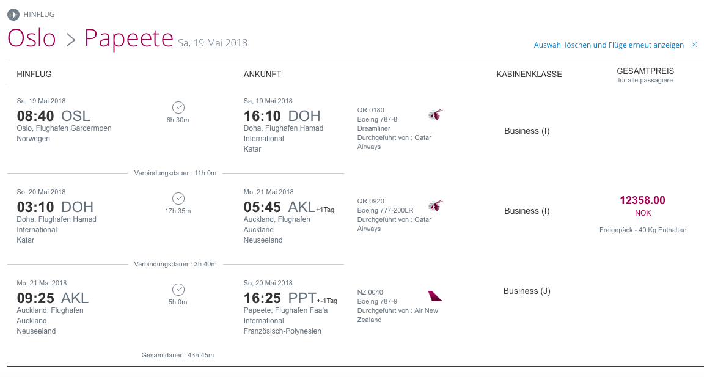Click the HINFLUG column header

[34, 74]
